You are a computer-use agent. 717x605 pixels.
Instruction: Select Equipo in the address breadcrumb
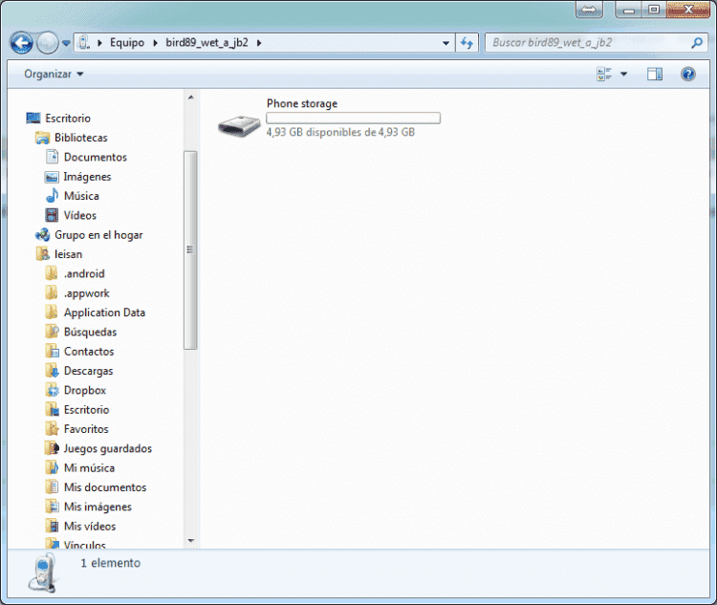click(x=126, y=42)
